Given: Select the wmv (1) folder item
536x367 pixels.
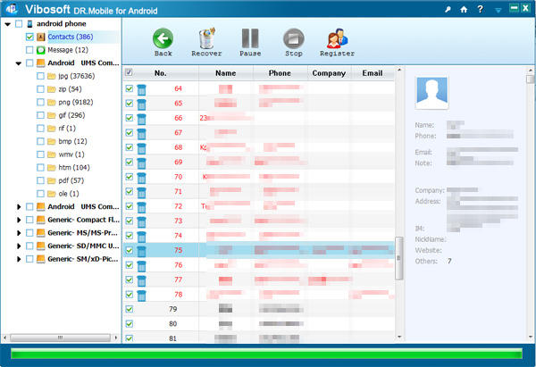Looking at the screenshot, I should click(x=71, y=154).
